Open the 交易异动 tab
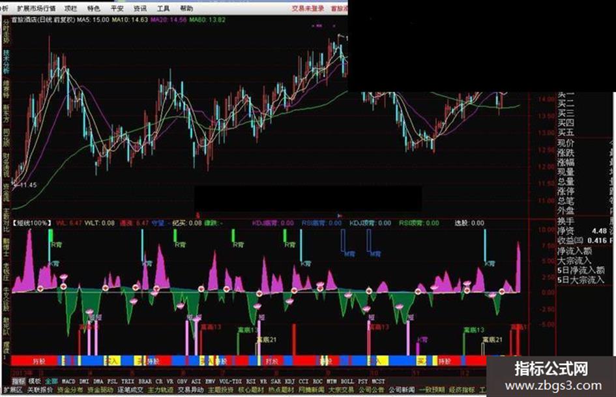The width and height of the screenshot is (616, 397). [x=191, y=390]
